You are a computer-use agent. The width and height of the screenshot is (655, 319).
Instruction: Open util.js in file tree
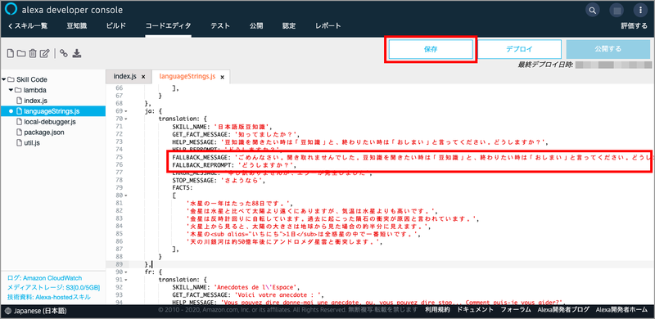tap(32, 143)
